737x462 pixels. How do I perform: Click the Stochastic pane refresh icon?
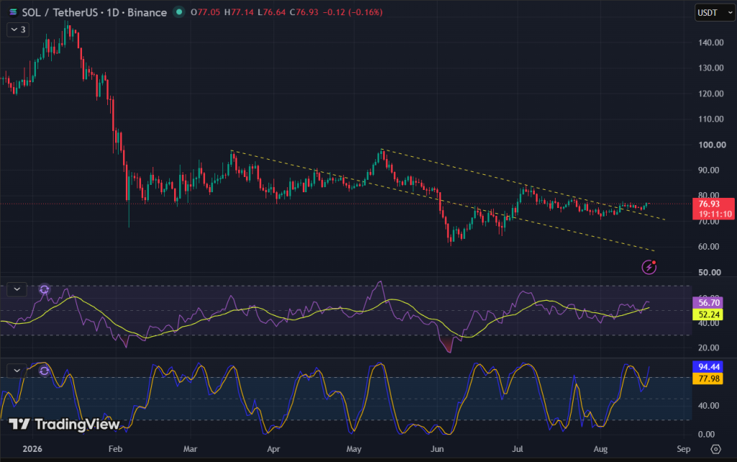pyautogui.click(x=44, y=371)
